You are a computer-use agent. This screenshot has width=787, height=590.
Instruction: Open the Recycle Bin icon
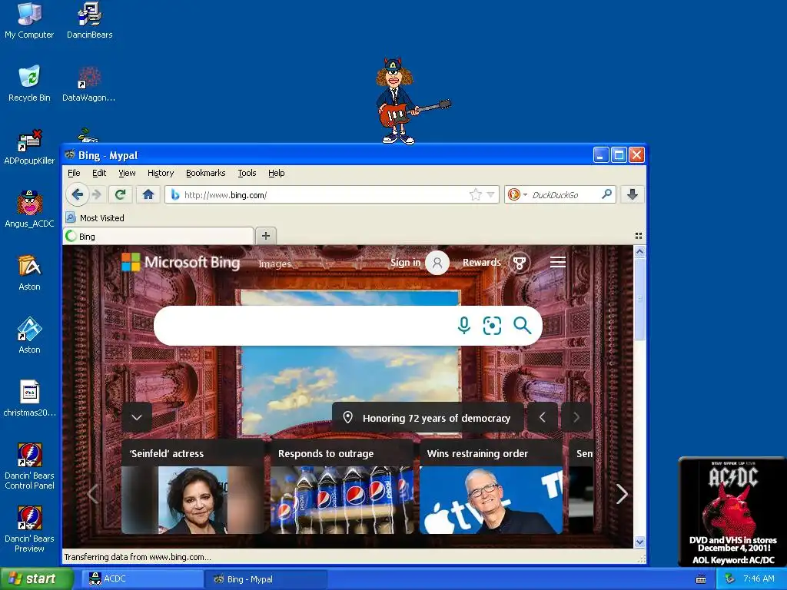[x=29, y=83]
